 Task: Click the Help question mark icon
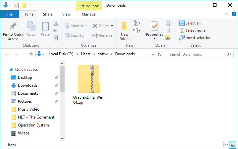pyautogui.click(x=234, y=14)
